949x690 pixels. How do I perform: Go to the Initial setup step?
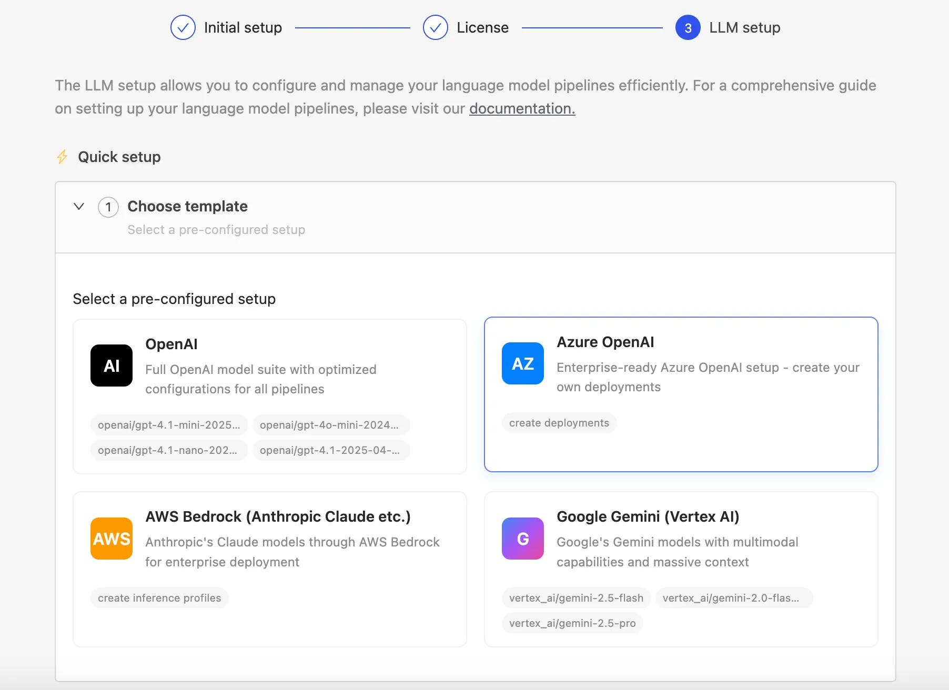tap(243, 27)
